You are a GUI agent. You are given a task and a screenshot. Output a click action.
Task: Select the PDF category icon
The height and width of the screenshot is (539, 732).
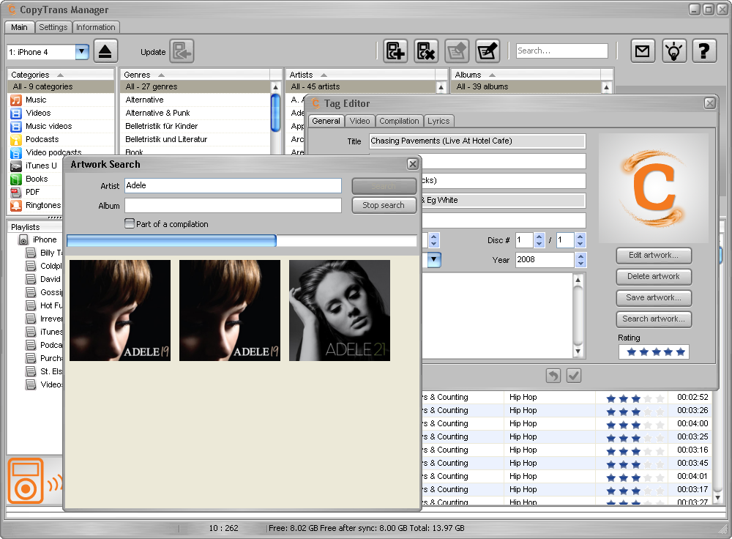click(x=16, y=192)
